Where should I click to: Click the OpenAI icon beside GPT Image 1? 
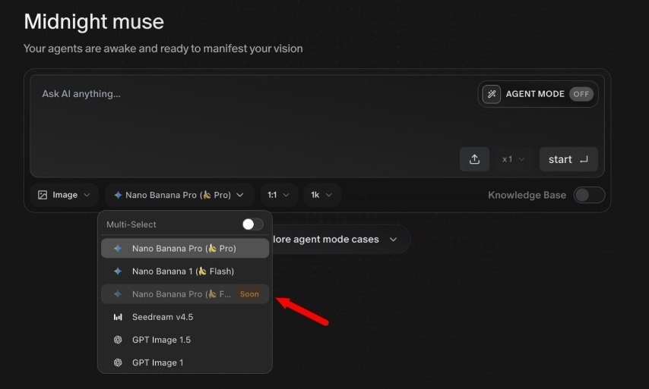point(118,362)
